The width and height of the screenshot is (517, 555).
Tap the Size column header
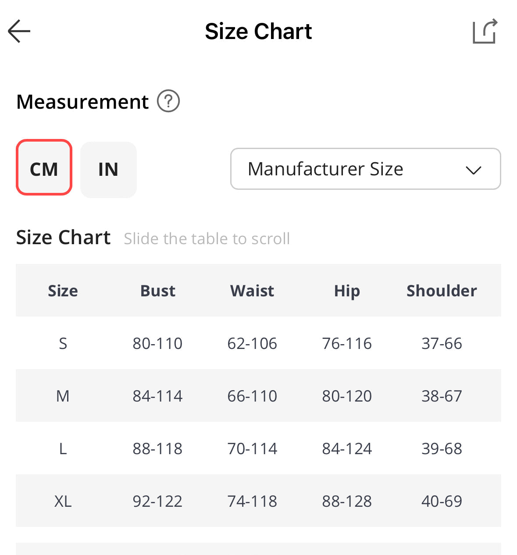(x=63, y=291)
